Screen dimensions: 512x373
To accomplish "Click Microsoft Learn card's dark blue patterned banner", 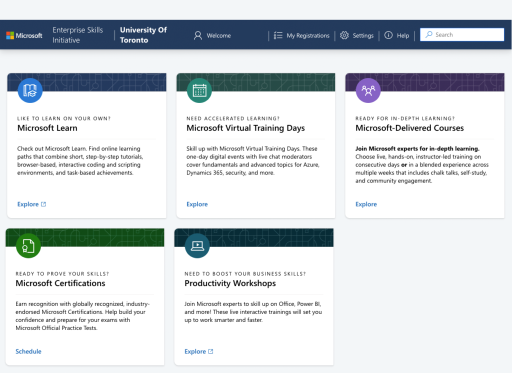I will [x=87, y=82].
